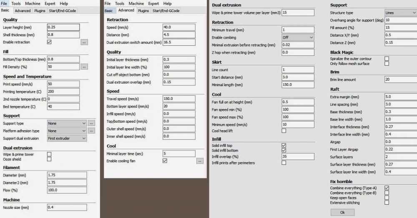Enable the Ooze shield checkbox
The height and width of the screenshot is (218, 417).
point(49,159)
